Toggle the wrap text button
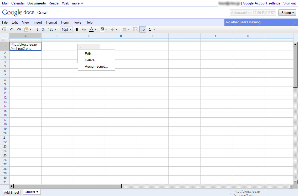The height and width of the screenshot is (196, 298). (143, 29)
